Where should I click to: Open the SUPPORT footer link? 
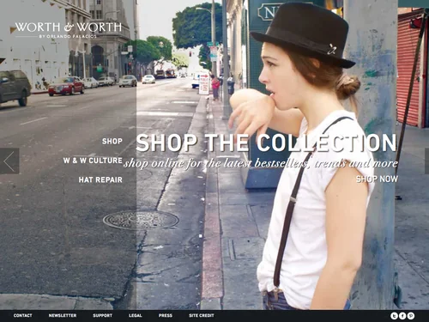[103, 315]
